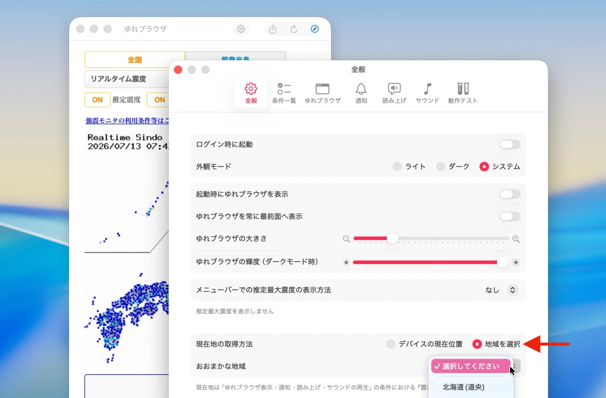This screenshot has height=398, width=606.
Task: Click the メニューバーでの推定最大震度の表示方法 label
Action: [x=263, y=290]
